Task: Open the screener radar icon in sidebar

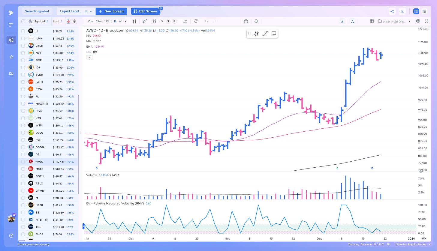Action: [11, 40]
